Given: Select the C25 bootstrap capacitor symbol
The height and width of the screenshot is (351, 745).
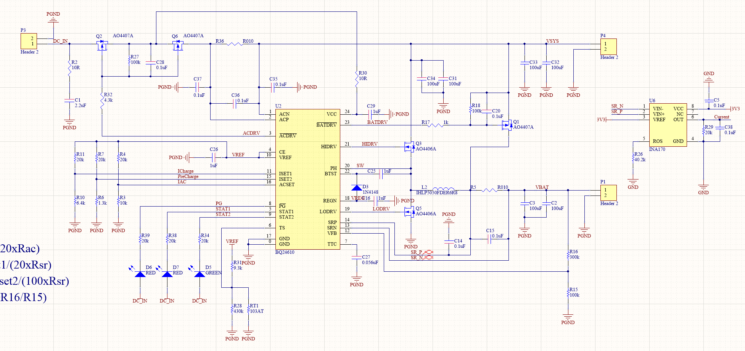Looking at the screenshot, I should coord(381,174).
